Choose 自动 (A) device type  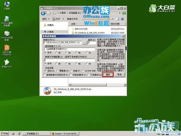coord(50,71)
